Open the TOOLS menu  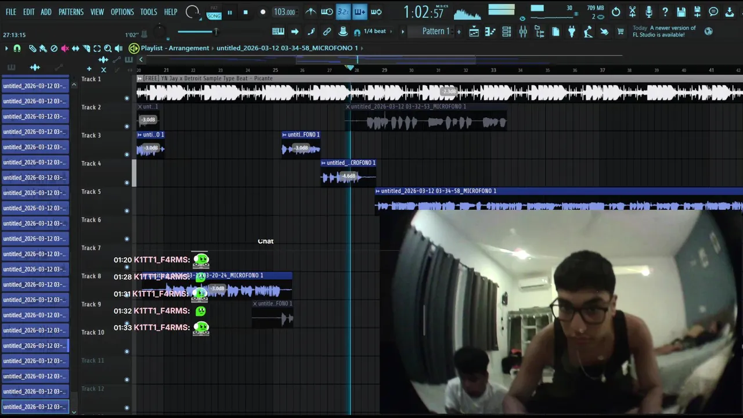click(149, 12)
